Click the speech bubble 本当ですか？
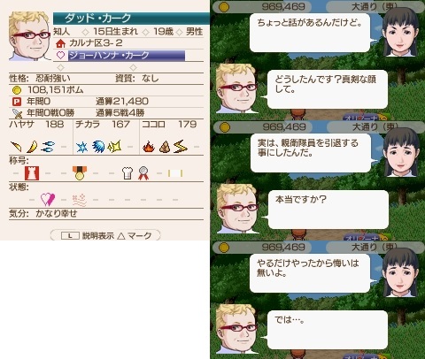The height and width of the screenshot is (359, 425). [x=328, y=210]
